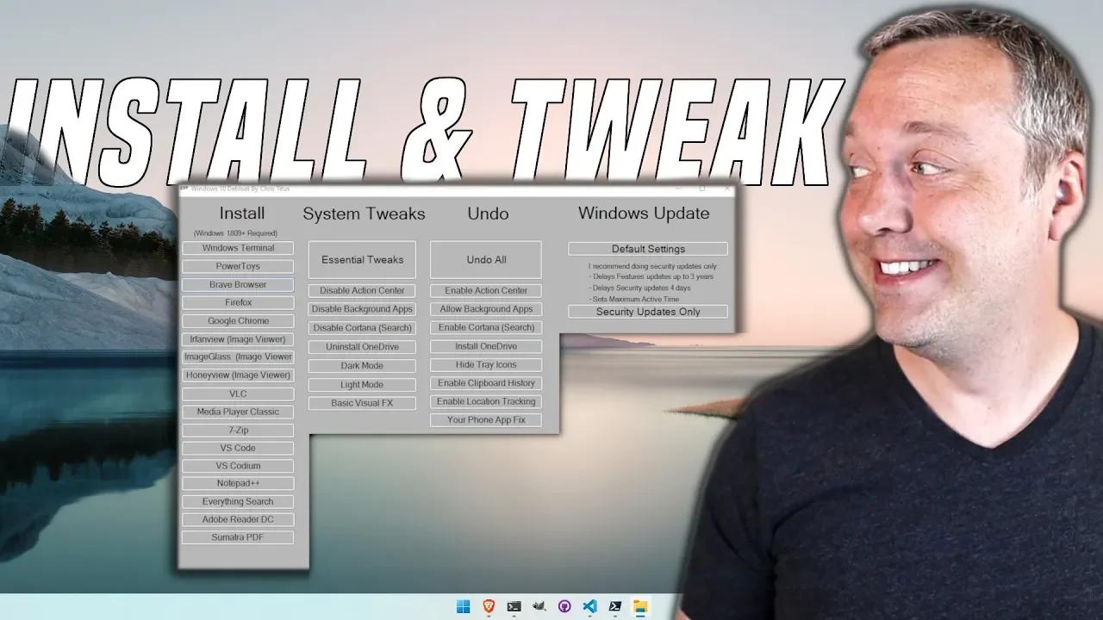Click Undo All

(485, 259)
